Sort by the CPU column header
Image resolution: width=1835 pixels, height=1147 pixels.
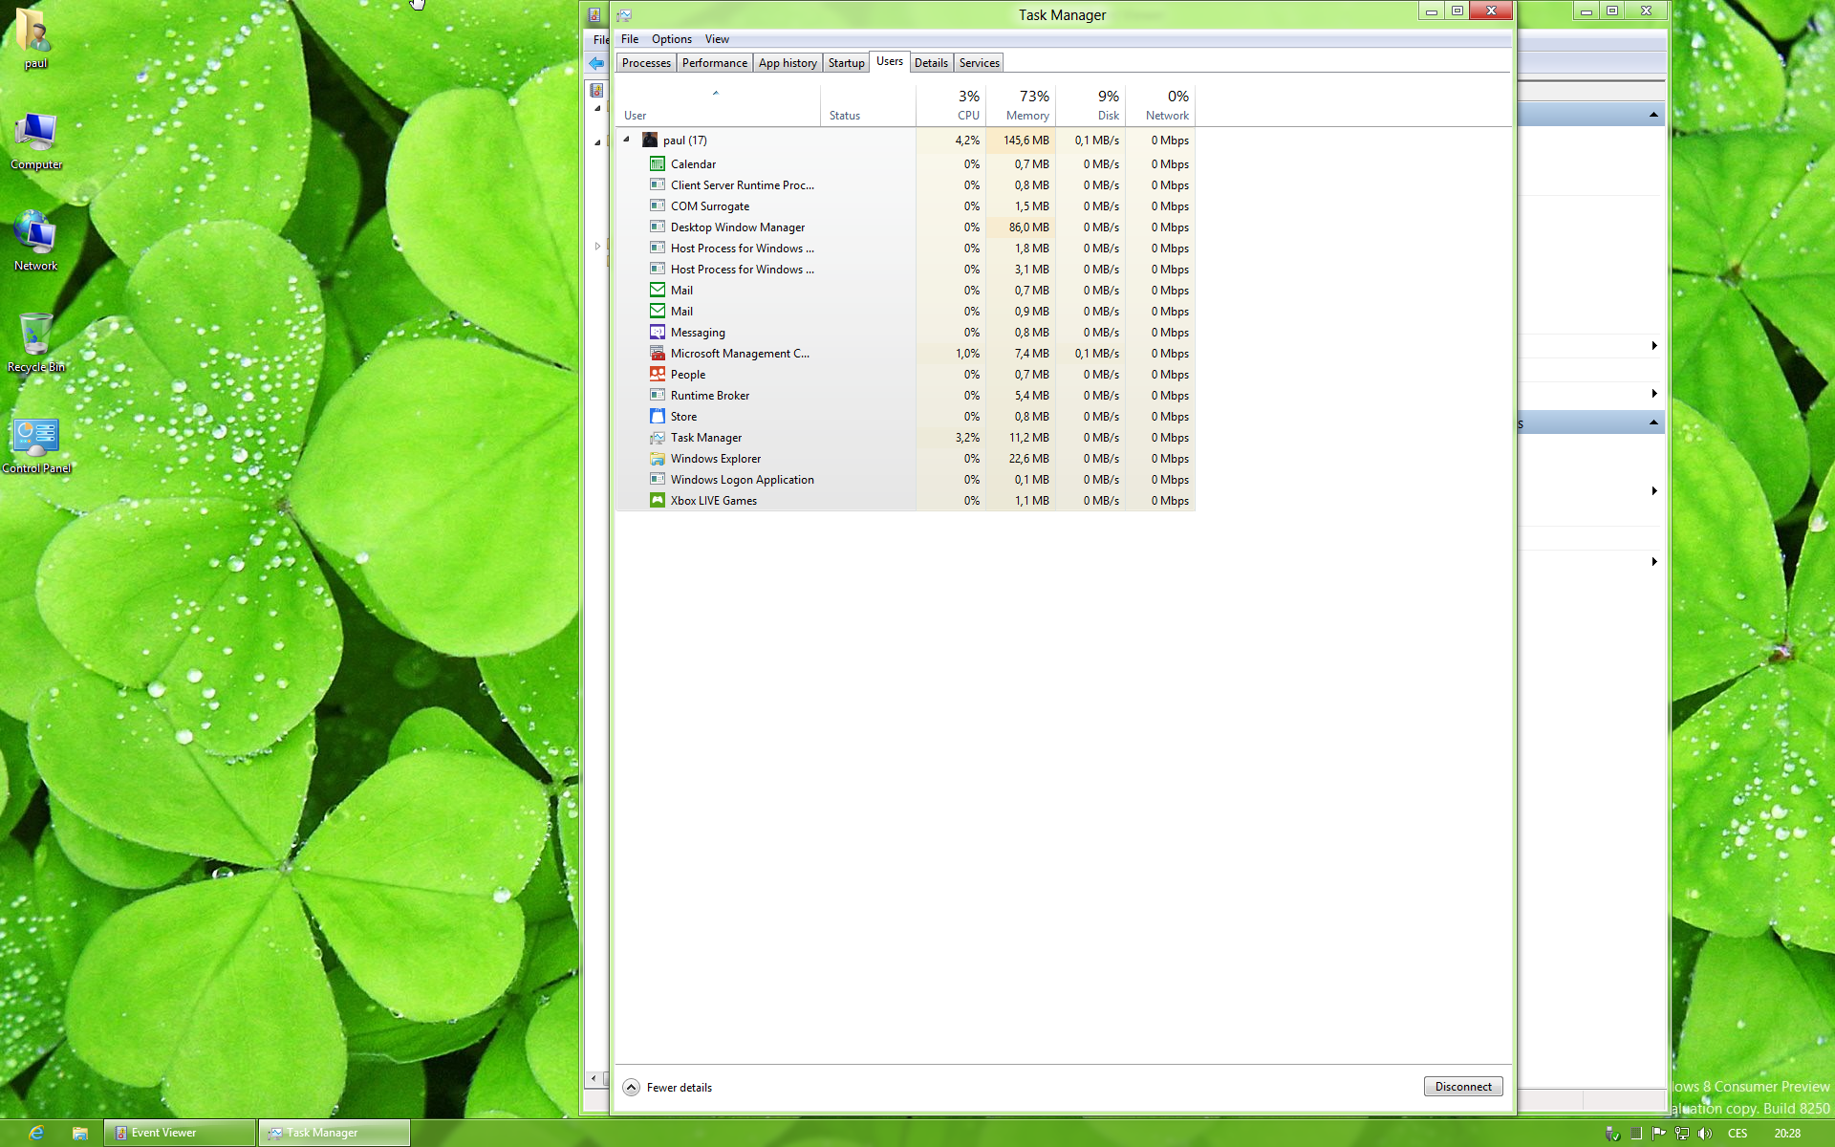951,105
